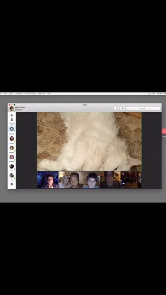Image resolution: width=166 pixels, height=295 pixels.
Task: Select thumbnail of person in dark shirt
Action: point(110,180)
